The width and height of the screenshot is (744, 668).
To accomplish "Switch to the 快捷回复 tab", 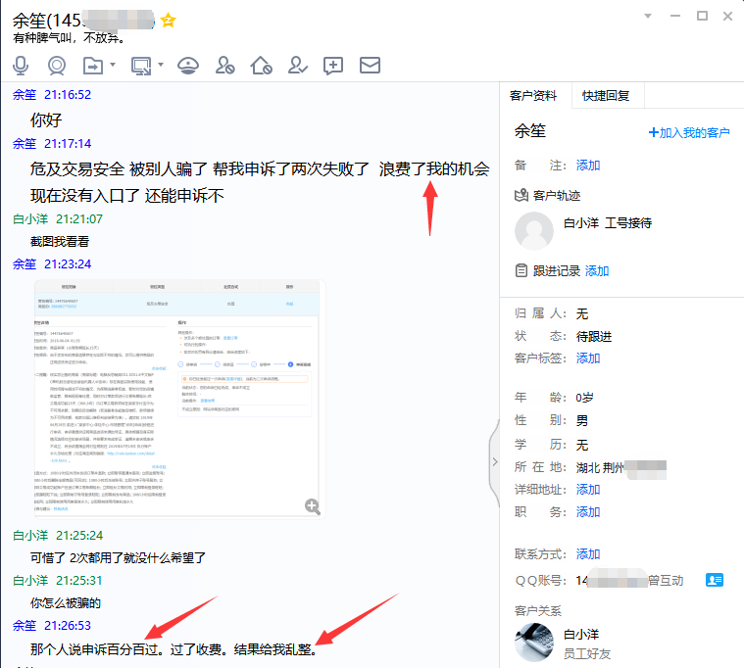I will [x=606, y=96].
